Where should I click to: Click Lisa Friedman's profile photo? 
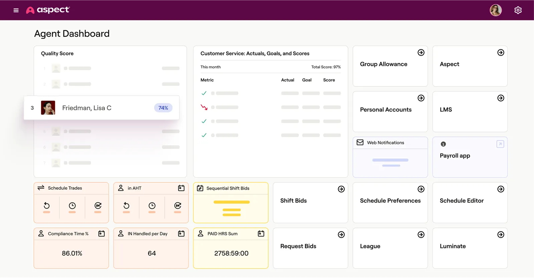[48, 108]
